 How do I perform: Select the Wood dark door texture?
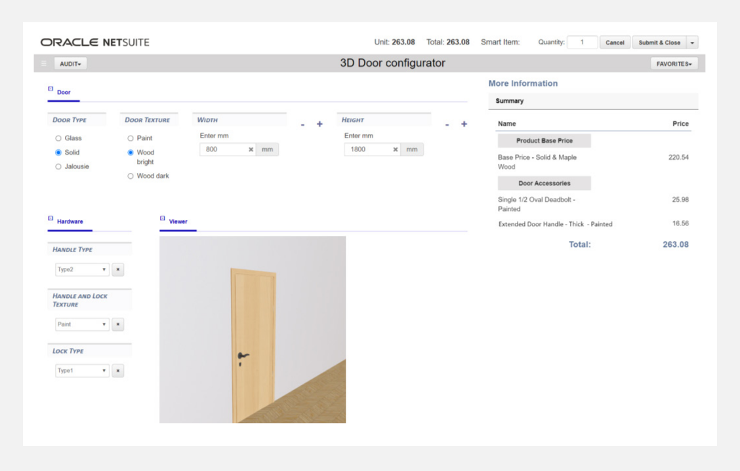131,176
